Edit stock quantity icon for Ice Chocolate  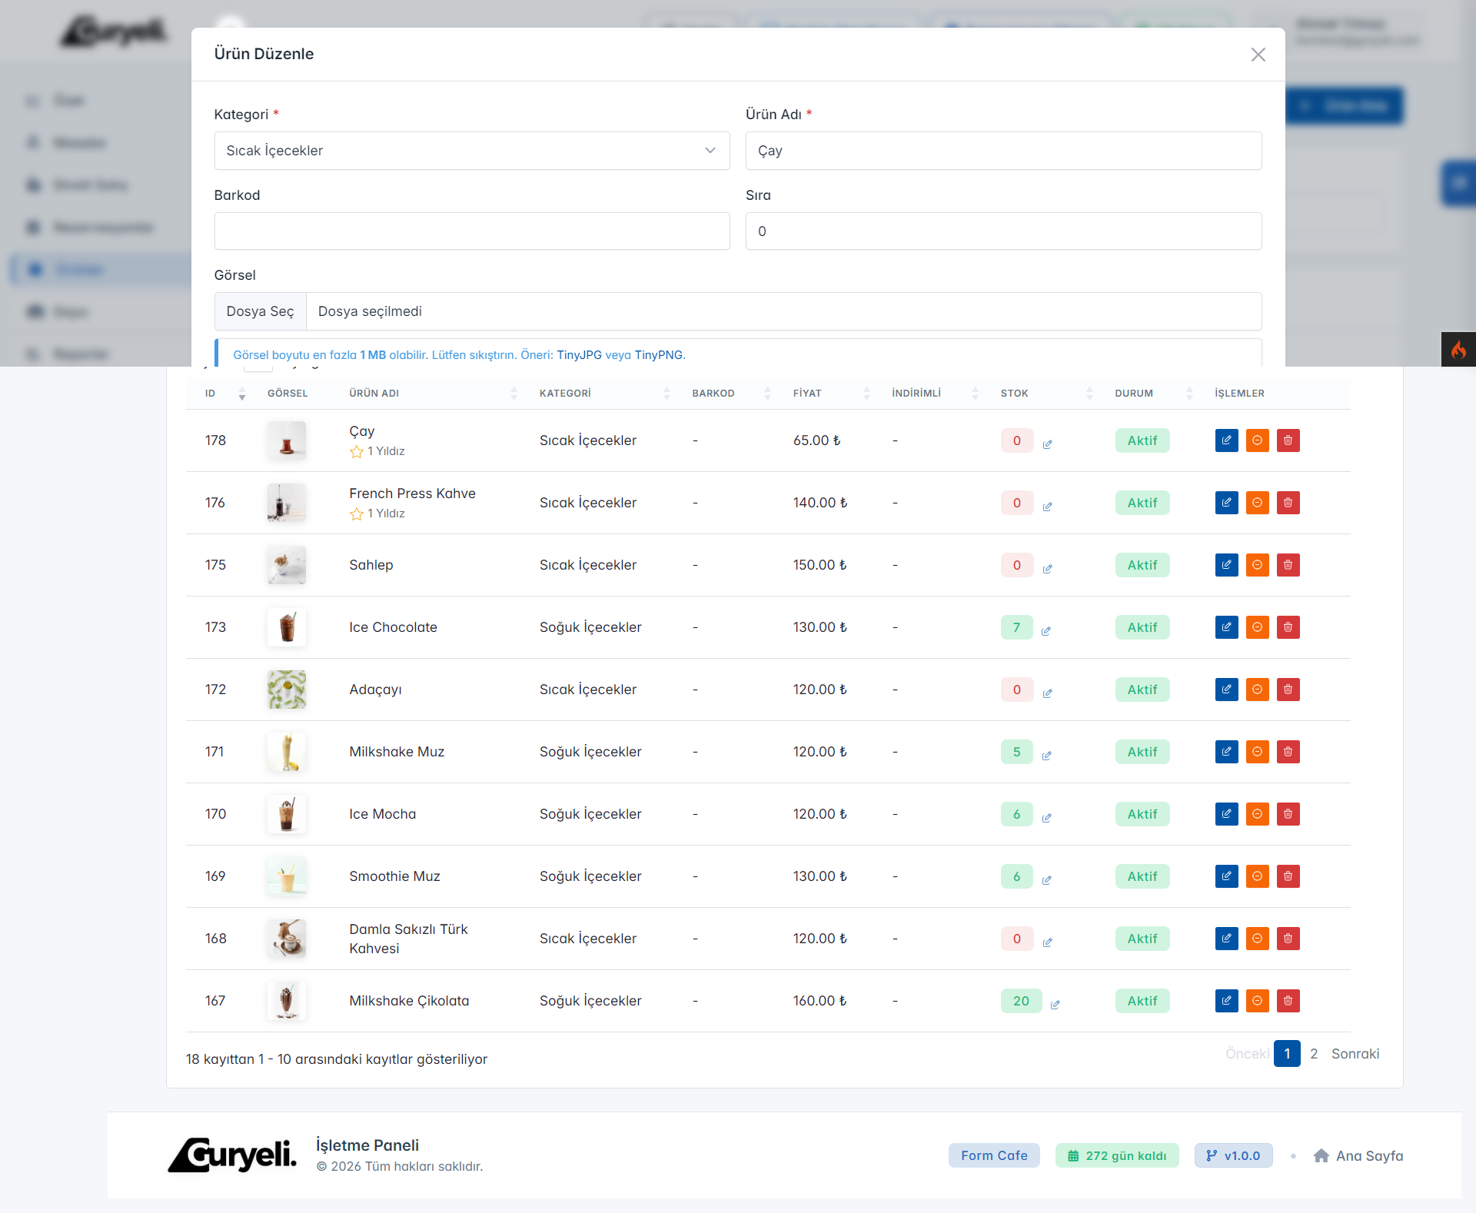[x=1045, y=631]
